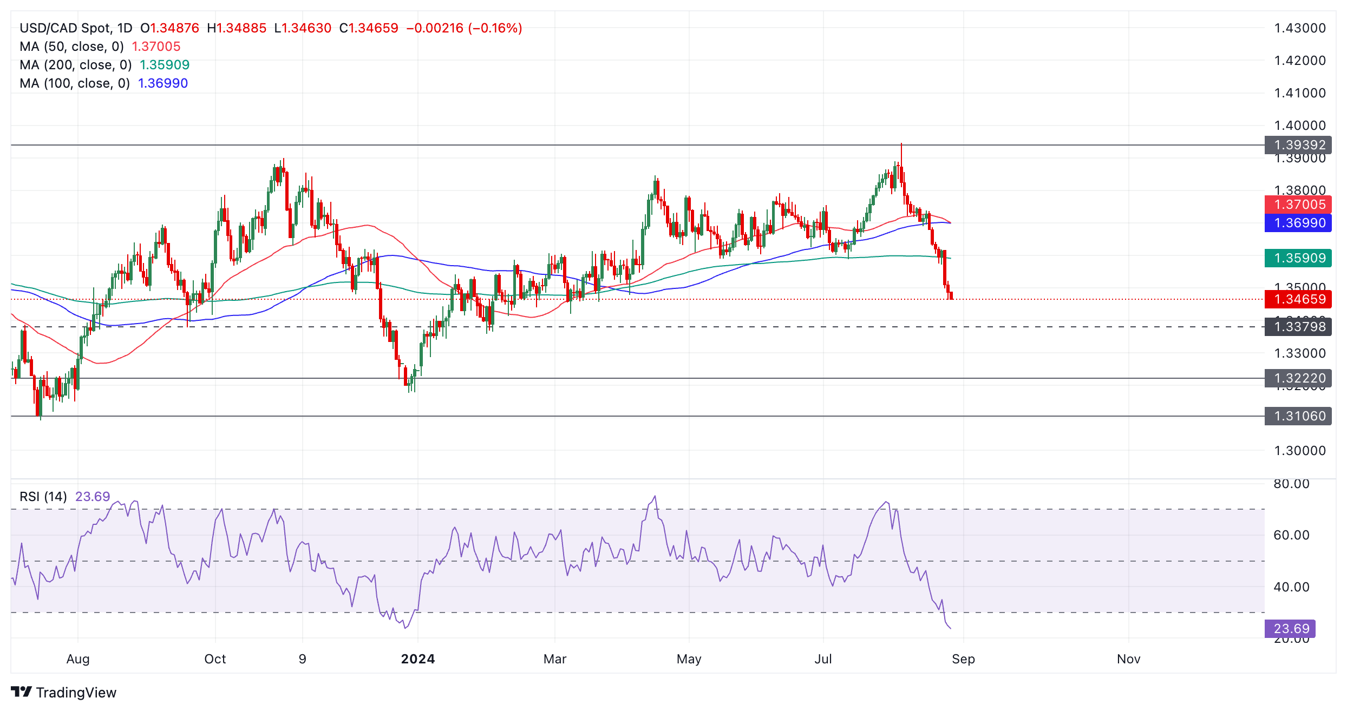Click the 2024 year marker on time axis
1347x711 pixels.
(x=417, y=659)
